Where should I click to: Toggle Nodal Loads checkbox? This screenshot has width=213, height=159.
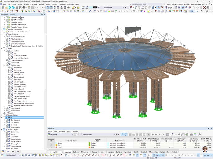[x=9, y=67]
